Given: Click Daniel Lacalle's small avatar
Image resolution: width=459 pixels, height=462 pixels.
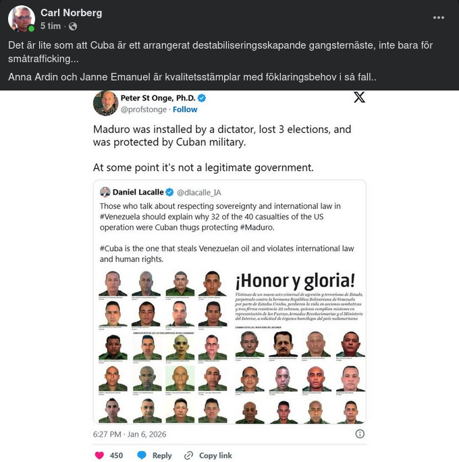Looking at the screenshot, I should click(105, 192).
